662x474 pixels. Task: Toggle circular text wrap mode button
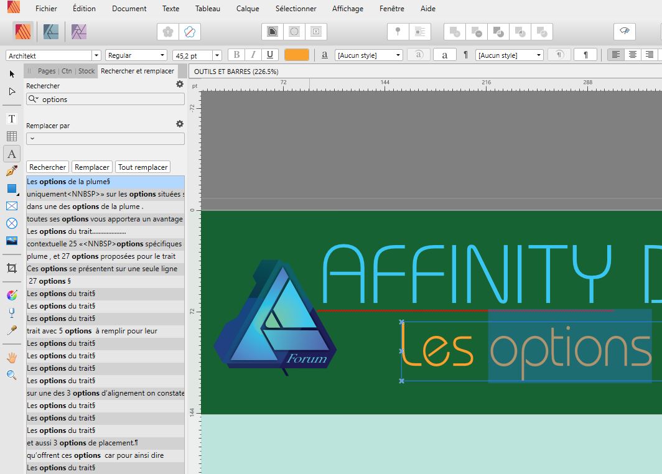pos(294,32)
